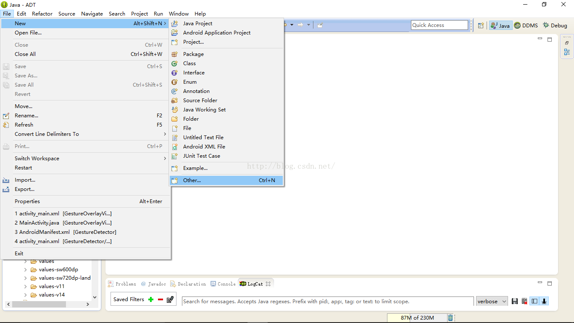The image size is (574, 323).
Task: Open forward navigation history dropdown arrow
Action: click(x=308, y=25)
